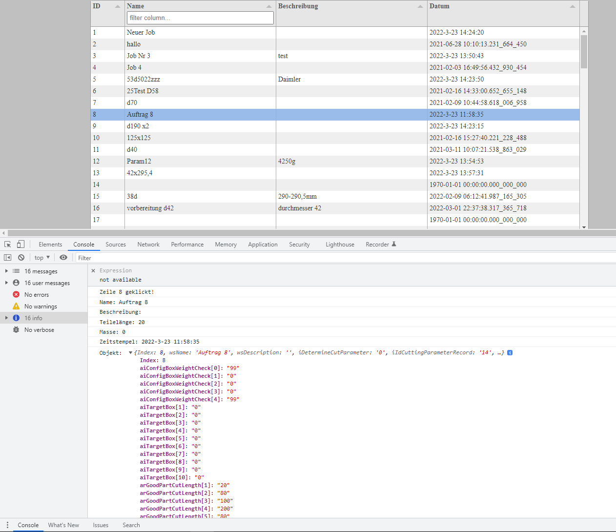Open the Elements tab
Image resolution: width=616 pixels, height=532 pixels.
(x=50, y=245)
